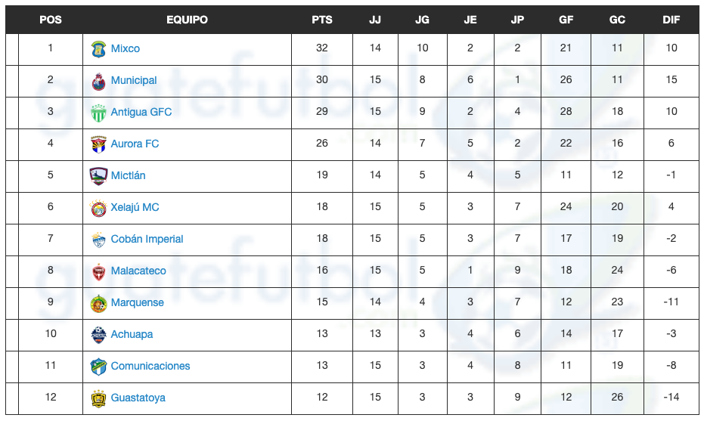The height and width of the screenshot is (421, 704).
Task: Click the Municipal team crest icon
Action: tap(98, 80)
